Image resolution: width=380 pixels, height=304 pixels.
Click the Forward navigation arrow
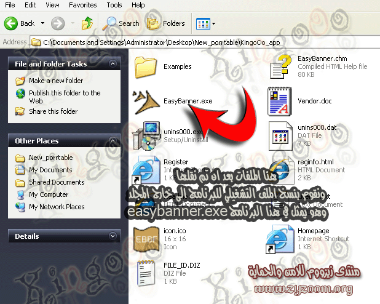[58, 23]
